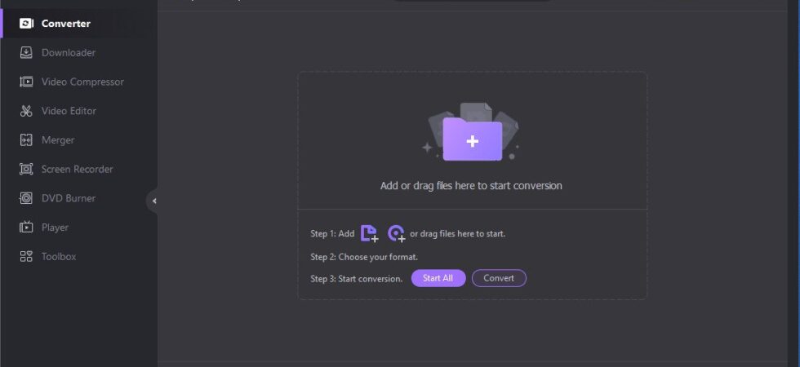800x367 pixels.
Task: Select the Video Compressor icon
Action: [26, 82]
